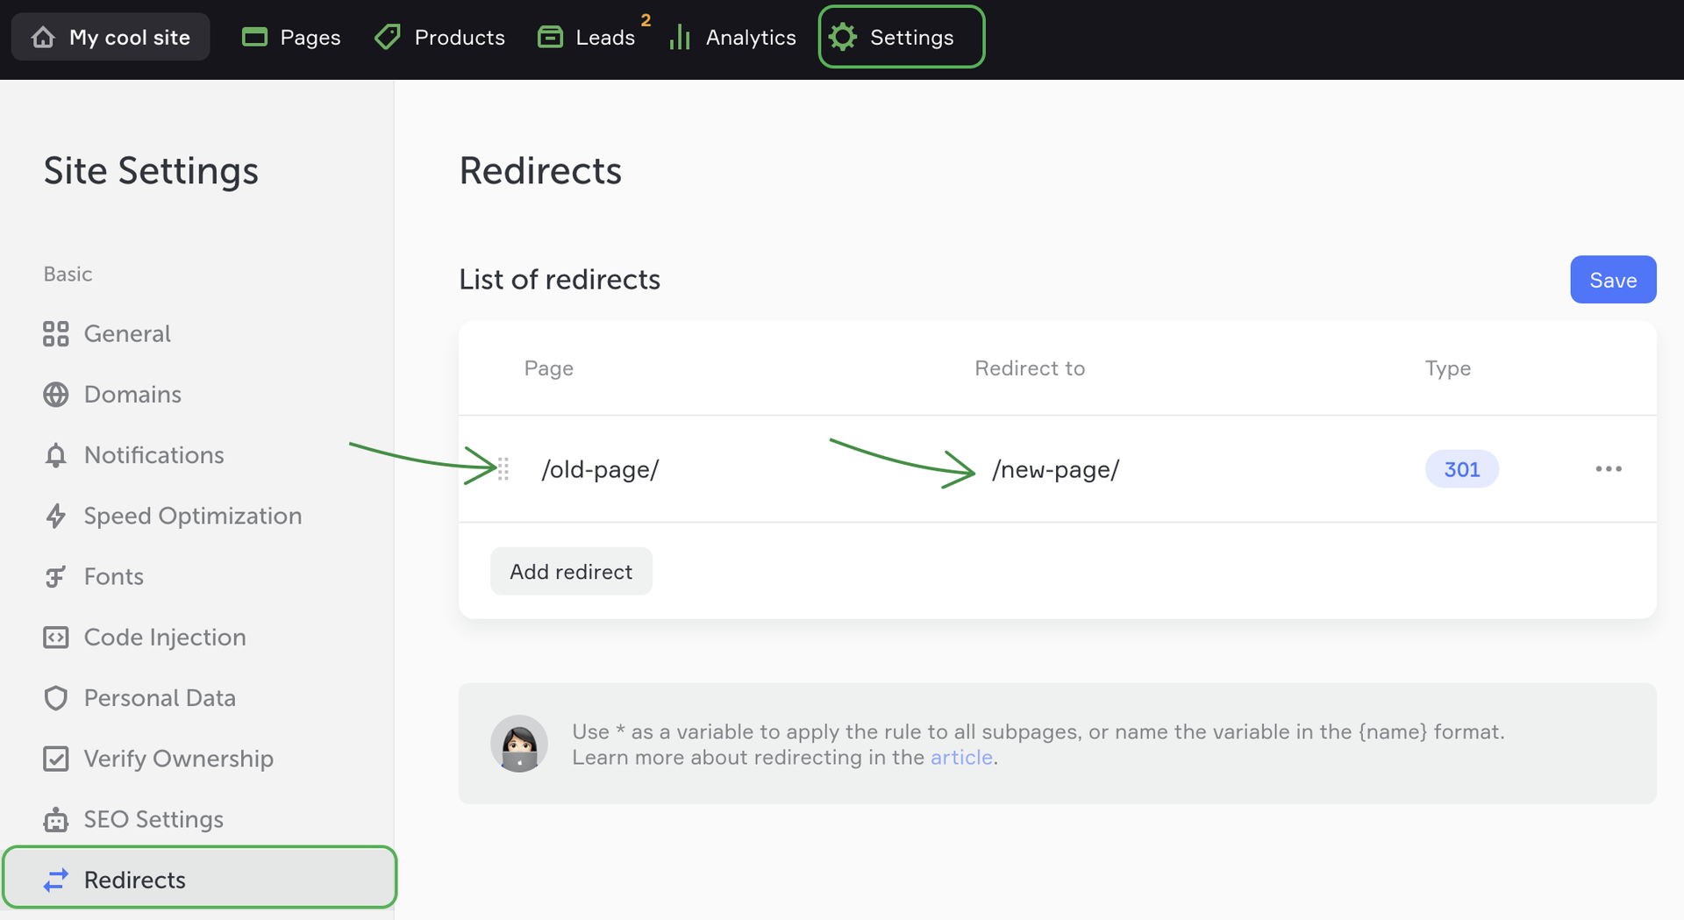1684x920 pixels.
Task: Click the Analytics bar chart icon
Action: [x=680, y=38]
